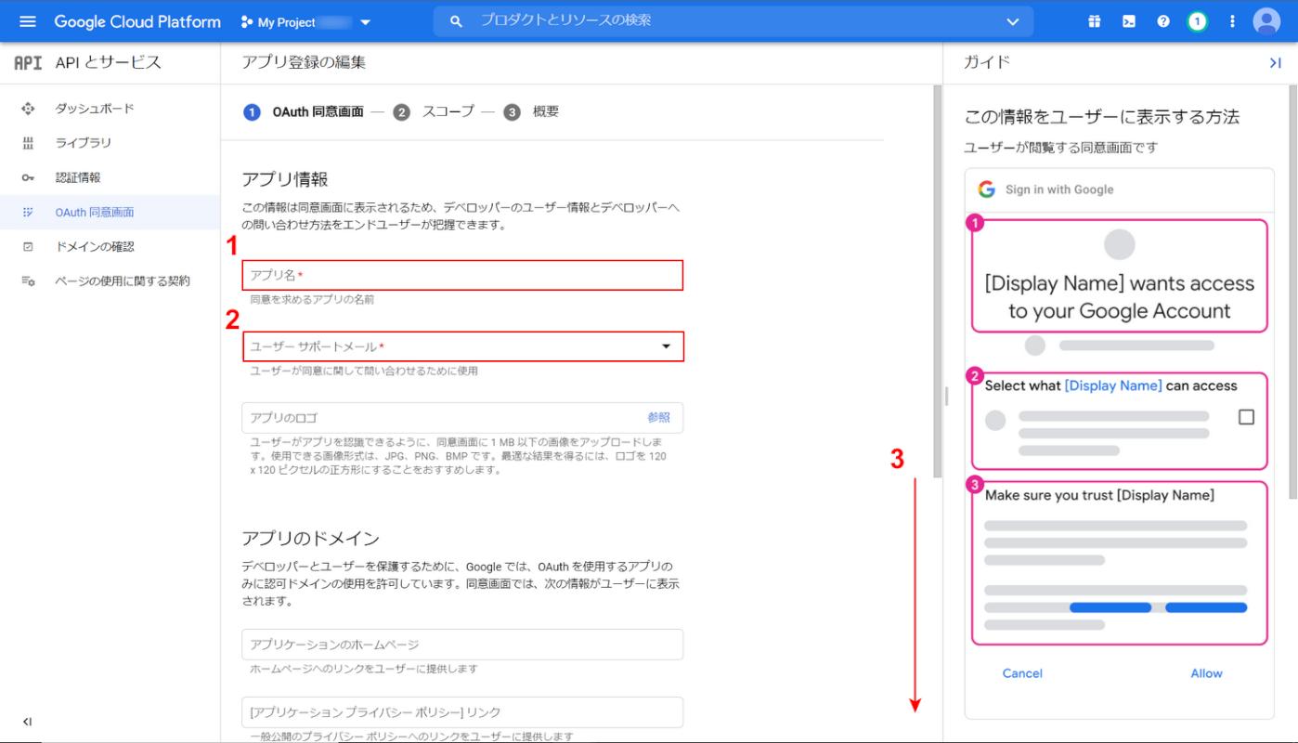Screen dimensions: 1298x743
Task: Collapse the left sidebar with arrow
Action: tap(27, 722)
